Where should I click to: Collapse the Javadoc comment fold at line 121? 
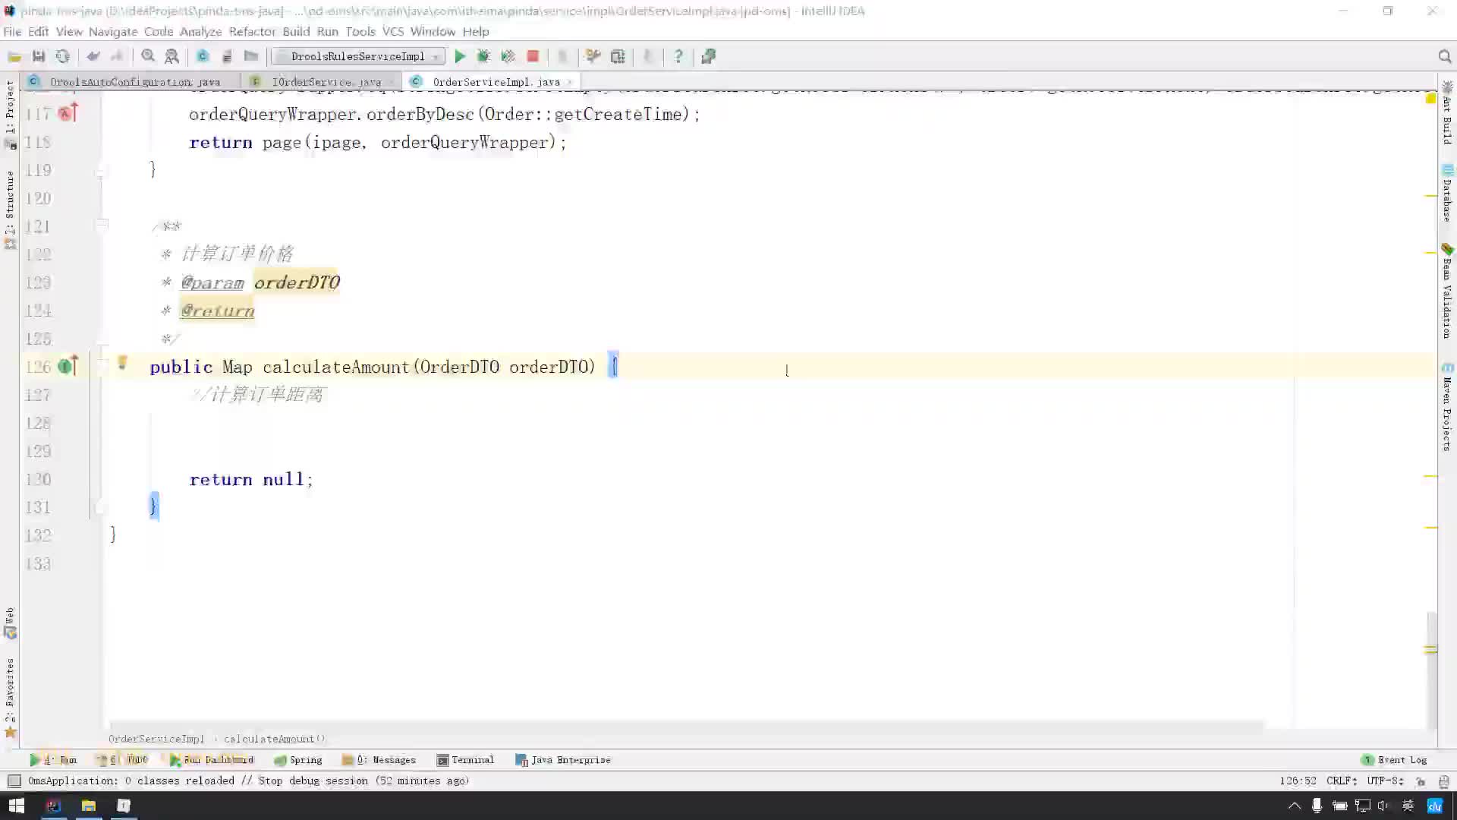pos(102,225)
